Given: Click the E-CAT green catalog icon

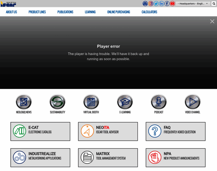Looking at the screenshot, I should click(x=19, y=131).
